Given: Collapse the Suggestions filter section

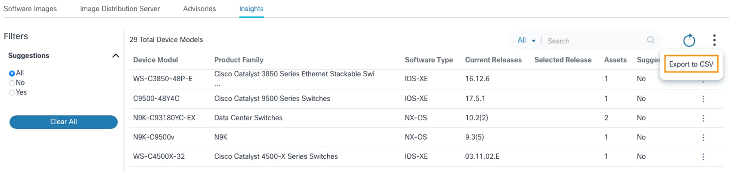Looking at the screenshot, I should (115, 56).
